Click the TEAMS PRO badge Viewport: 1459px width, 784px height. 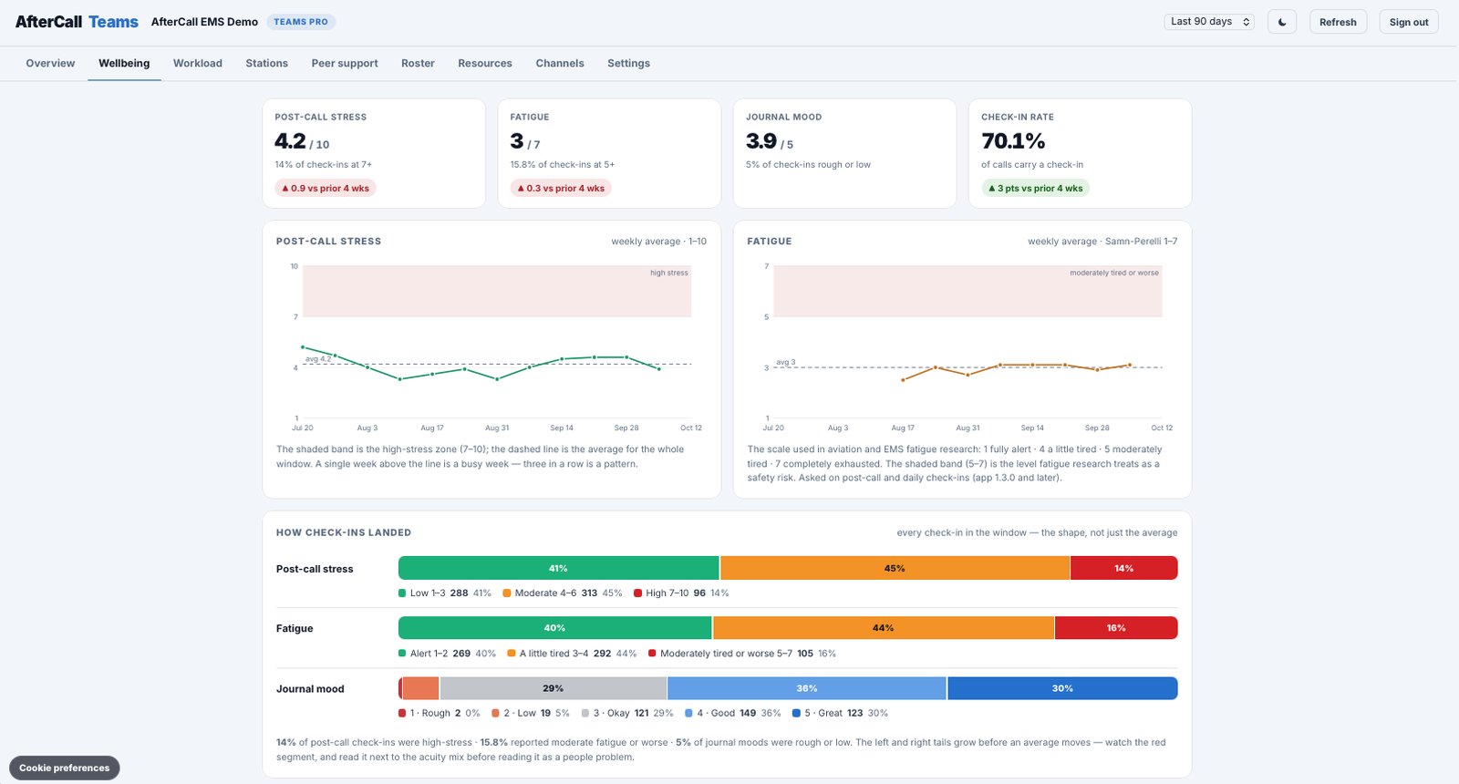[301, 22]
